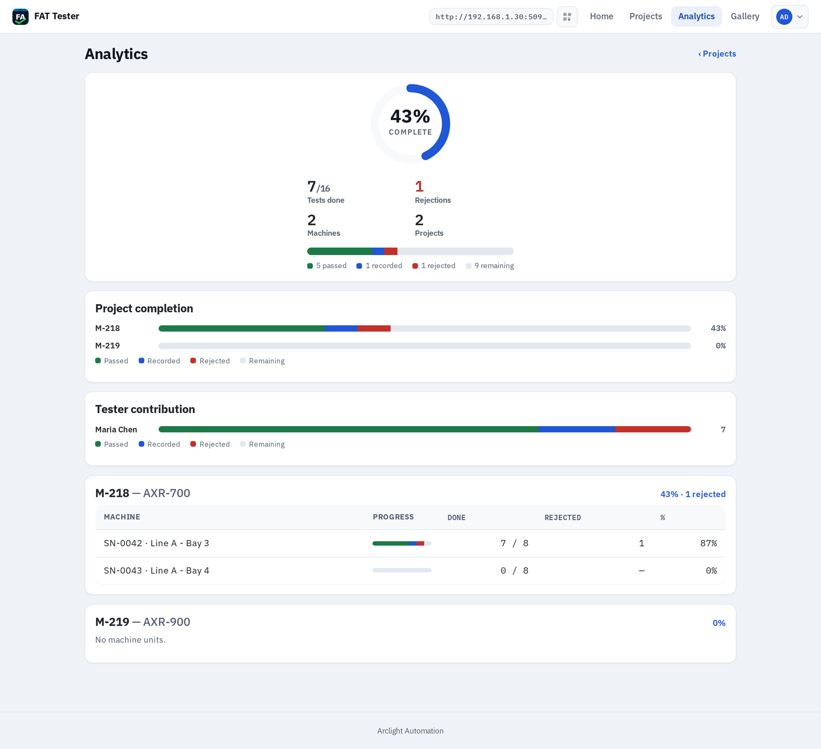The image size is (821, 749).
Task: Select row 'SN-0043 · Line A - Bay 4'
Action: [410, 571]
